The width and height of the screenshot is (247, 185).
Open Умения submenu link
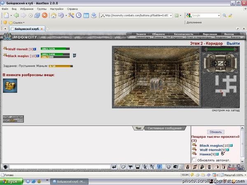pyautogui.click(x=158, y=37)
